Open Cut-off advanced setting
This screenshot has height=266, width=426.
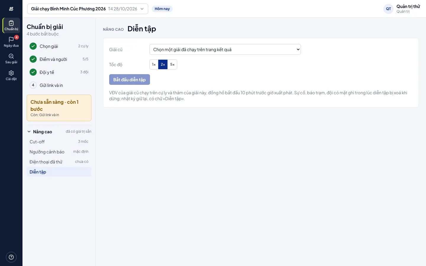click(x=59, y=142)
